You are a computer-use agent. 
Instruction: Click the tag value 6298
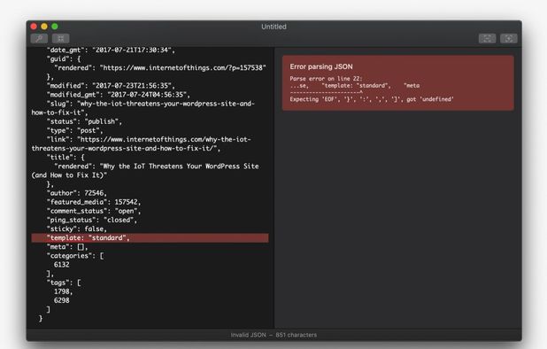[x=62, y=300]
